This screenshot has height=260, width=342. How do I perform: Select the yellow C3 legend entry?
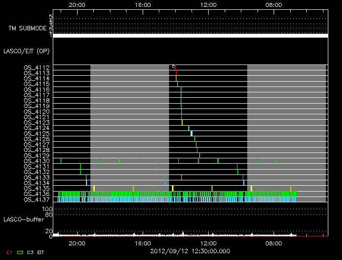pos(31,252)
